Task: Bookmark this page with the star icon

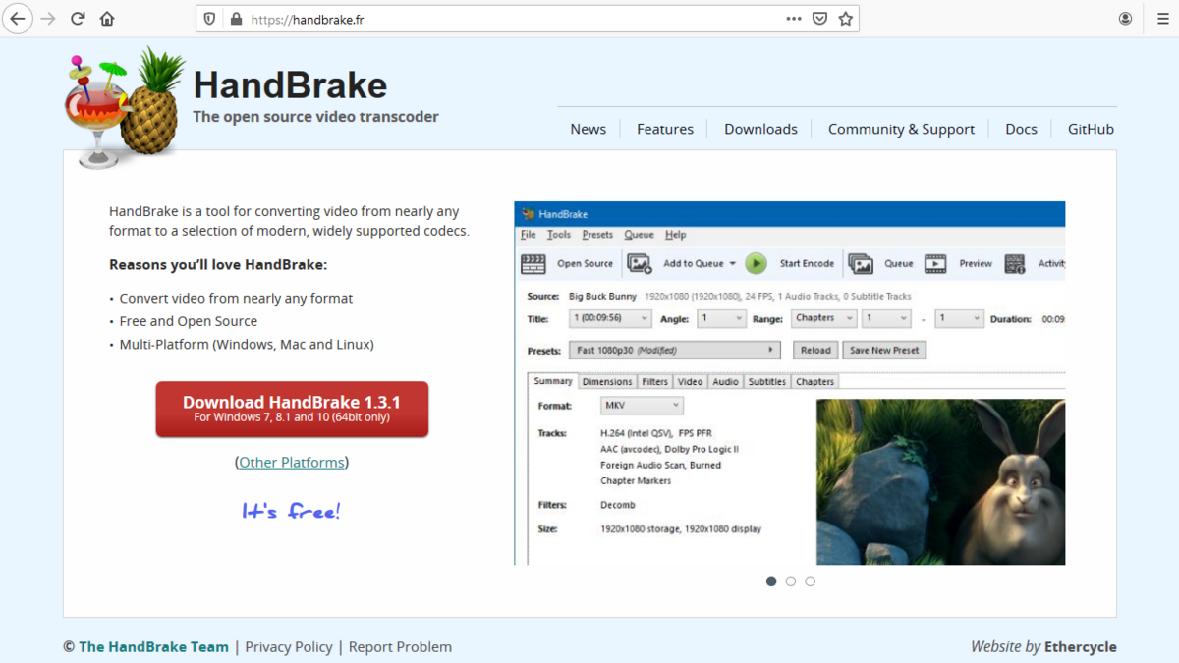Action: [846, 19]
